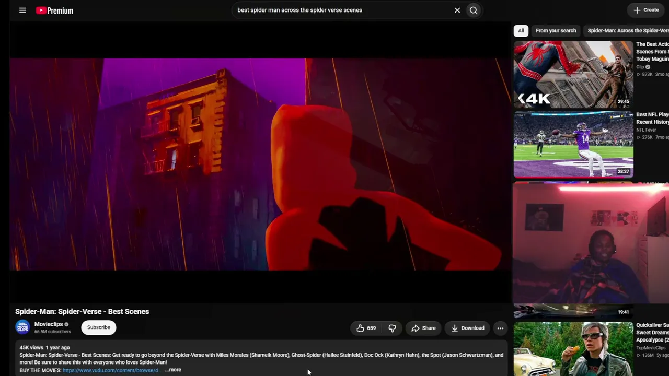Open the Movieclips channel name link
The height and width of the screenshot is (376, 669).
48,324
